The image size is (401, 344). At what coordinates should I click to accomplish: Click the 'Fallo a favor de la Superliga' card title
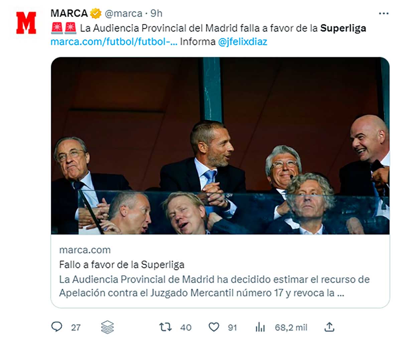point(122,265)
